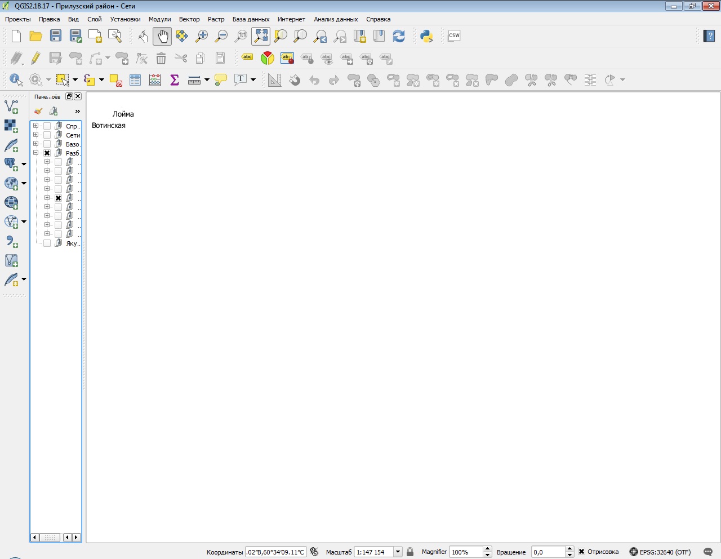The height and width of the screenshot is (559, 721).
Task: Open the Python console
Action: point(426,36)
